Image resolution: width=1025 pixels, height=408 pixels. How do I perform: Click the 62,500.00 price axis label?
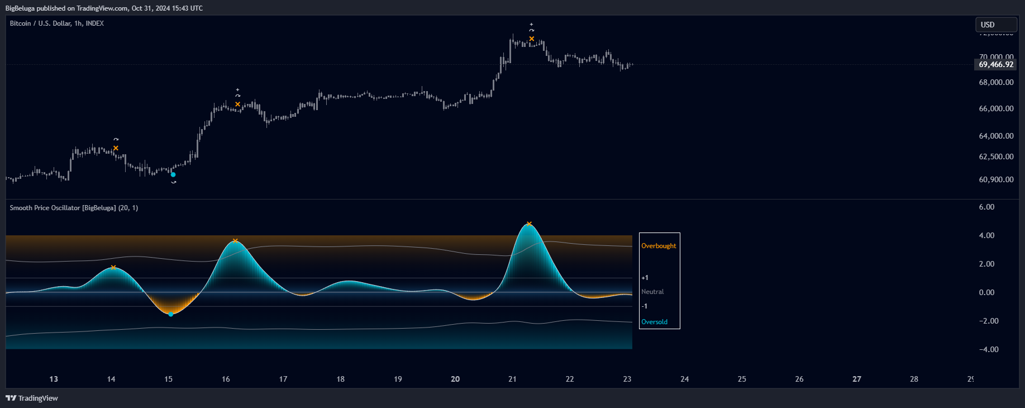[996, 156]
